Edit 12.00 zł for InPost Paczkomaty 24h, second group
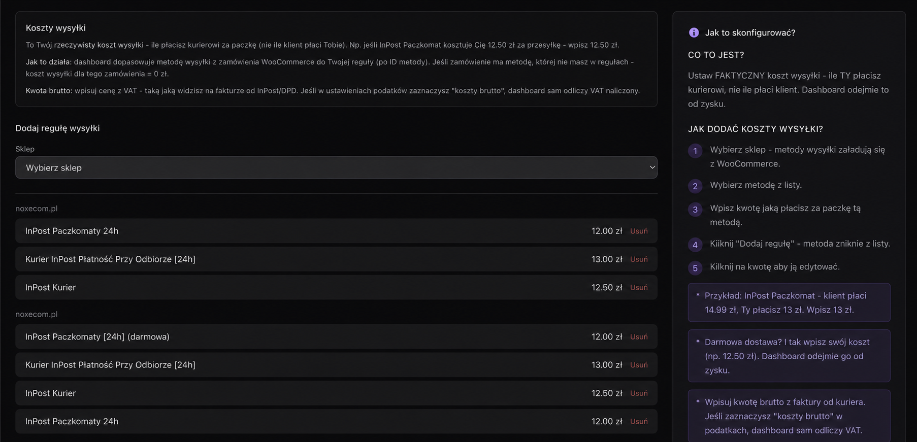Viewport: 917px width, 442px height. tap(606, 421)
